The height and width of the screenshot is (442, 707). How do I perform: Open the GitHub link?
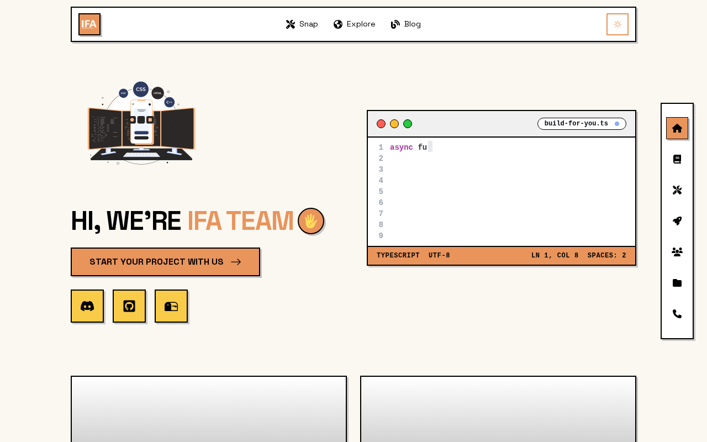[x=129, y=306]
